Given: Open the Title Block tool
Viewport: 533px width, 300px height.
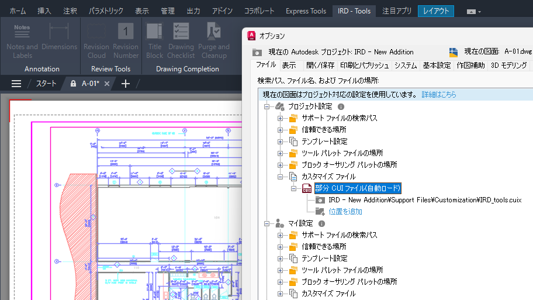Looking at the screenshot, I should tap(155, 41).
